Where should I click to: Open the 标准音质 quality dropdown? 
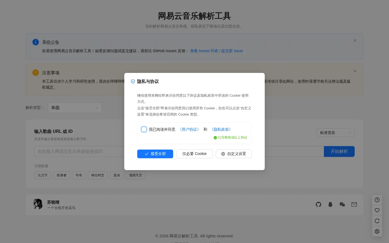click(336, 133)
